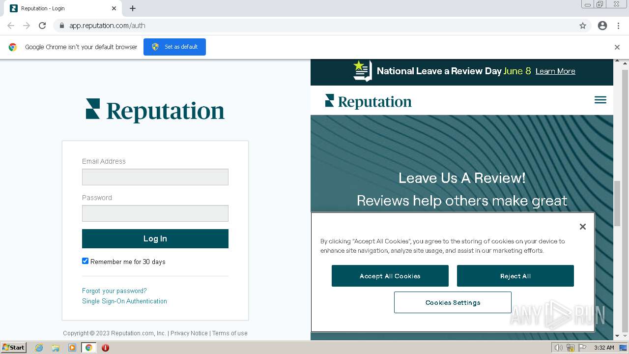Click the browser back arrow
This screenshot has width=629, height=354.
point(11,26)
